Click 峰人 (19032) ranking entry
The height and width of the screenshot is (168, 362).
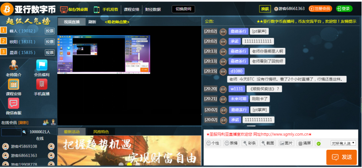[22, 31]
